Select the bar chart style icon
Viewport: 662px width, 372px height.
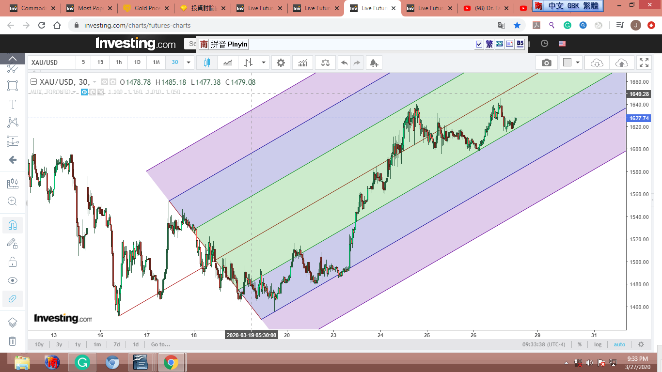tap(249, 62)
